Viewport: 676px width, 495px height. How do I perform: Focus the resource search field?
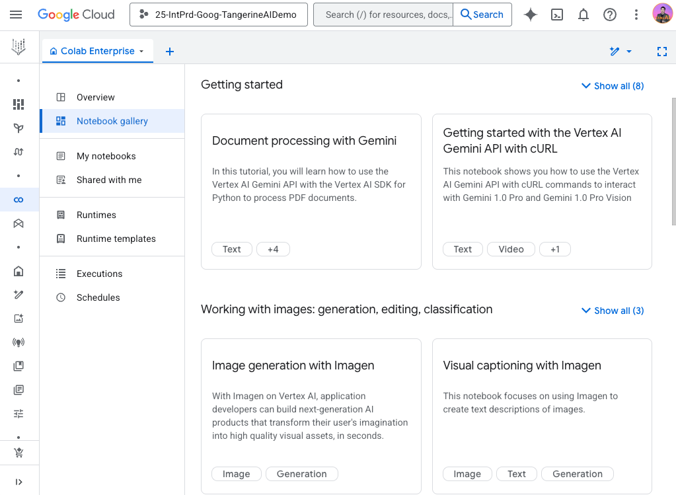point(383,15)
